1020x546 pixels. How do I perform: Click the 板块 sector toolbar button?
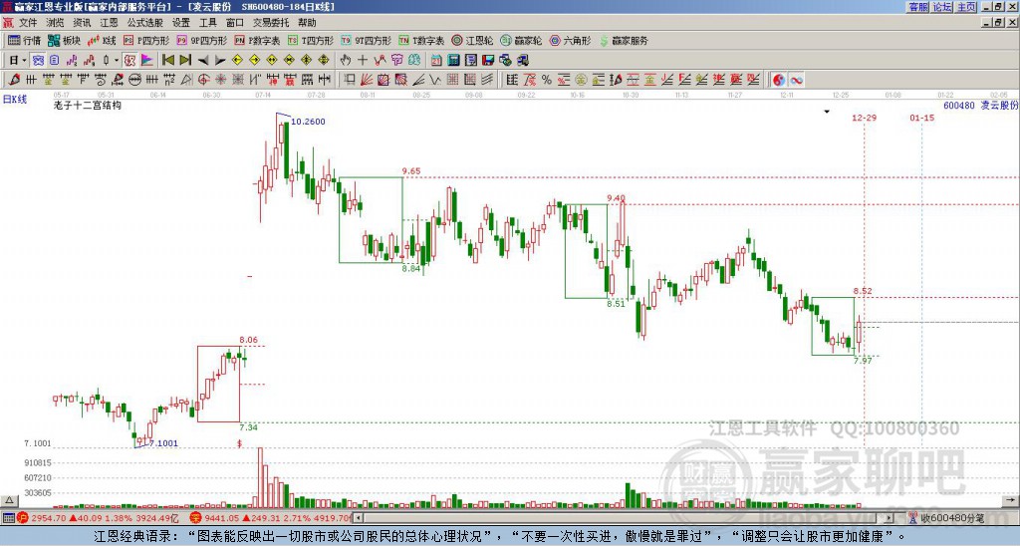(x=64, y=40)
